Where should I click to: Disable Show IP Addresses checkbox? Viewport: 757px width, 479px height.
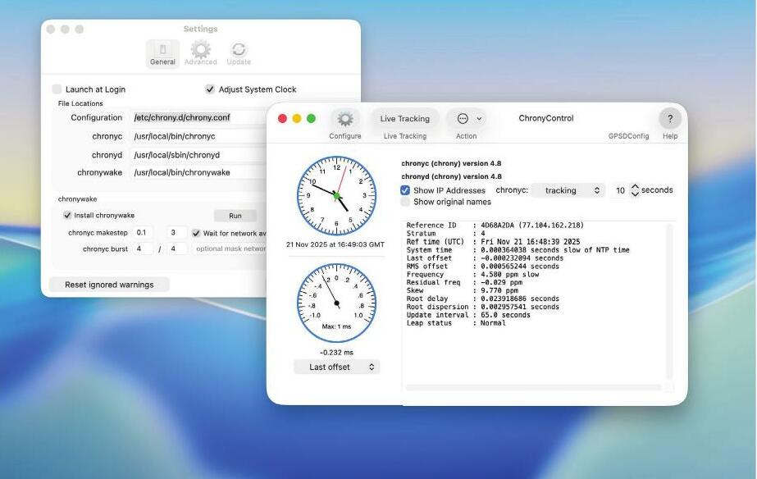405,190
